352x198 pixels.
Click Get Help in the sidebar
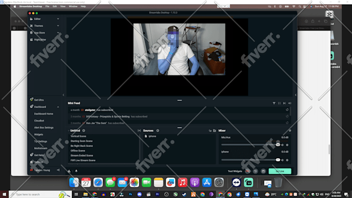pos(39,155)
